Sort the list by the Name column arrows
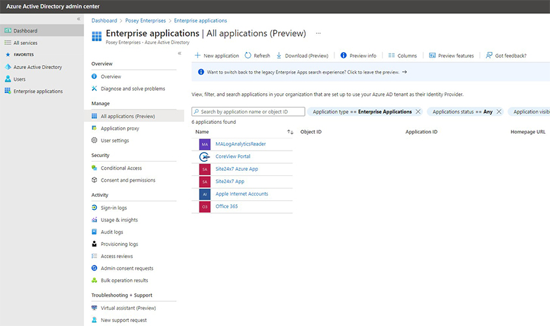 pos(290,132)
